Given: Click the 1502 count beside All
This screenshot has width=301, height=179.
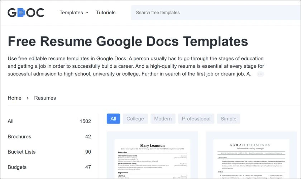Looking at the screenshot, I should 85,121.
